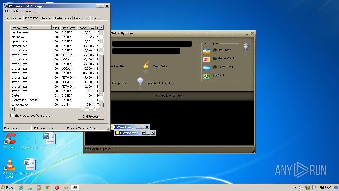Open the Action Center flag icon
Image resolution: width=339 pixels, height=191 pixels.
(314, 188)
